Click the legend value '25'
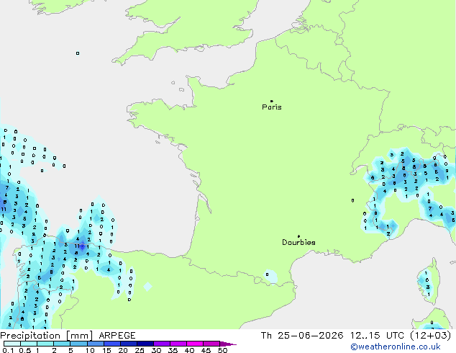This screenshot has height=353, width=456. coord(140,350)
